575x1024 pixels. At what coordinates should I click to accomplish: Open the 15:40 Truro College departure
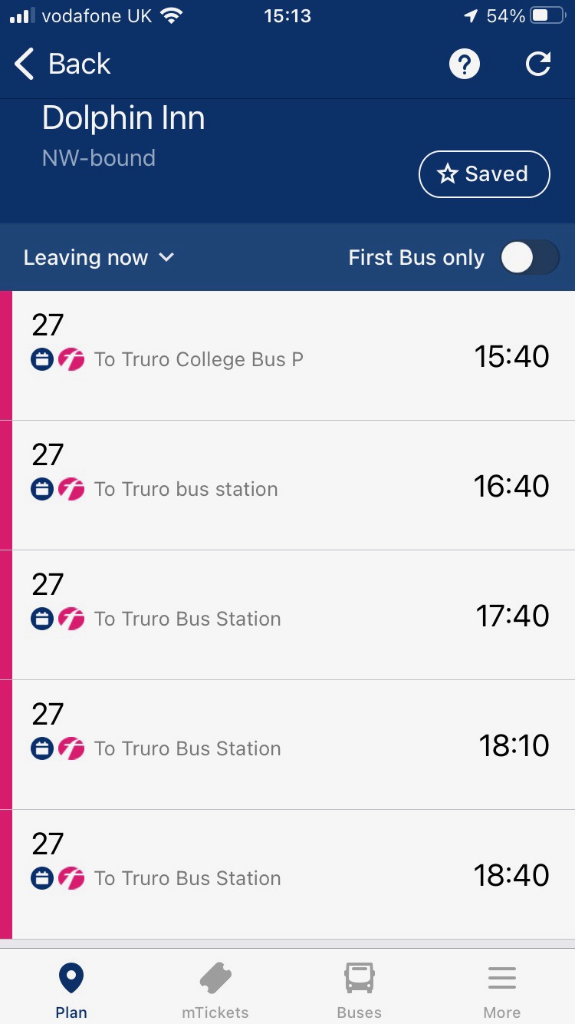coord(287,355)
